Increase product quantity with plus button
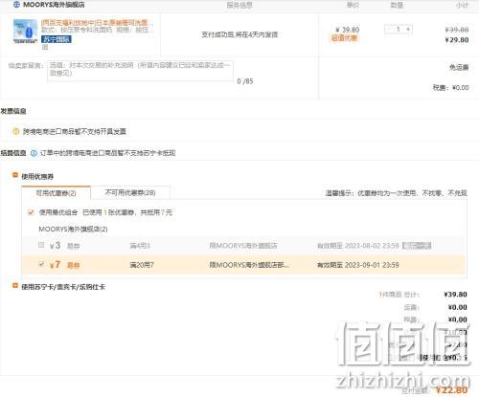The width and height of the screenshot is (479, 397). coord(408,29)
